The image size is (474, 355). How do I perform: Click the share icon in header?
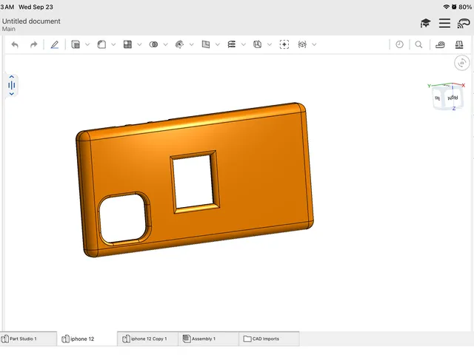(x=464, y=23)
